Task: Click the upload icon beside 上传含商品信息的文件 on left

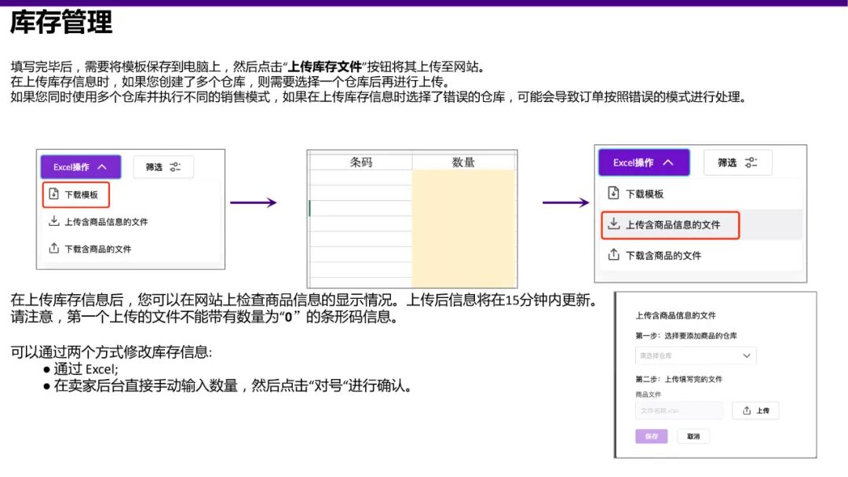Action: [x=54, y=220]
